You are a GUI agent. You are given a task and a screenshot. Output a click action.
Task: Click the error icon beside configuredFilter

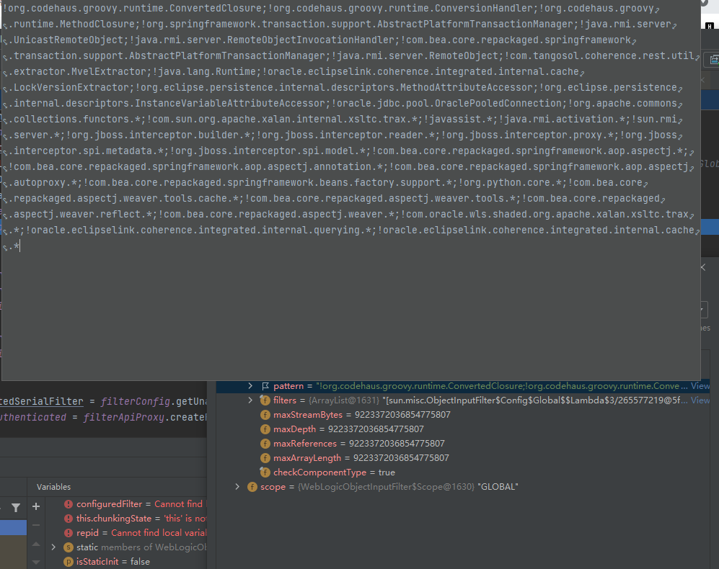click(x=69, y=504)
